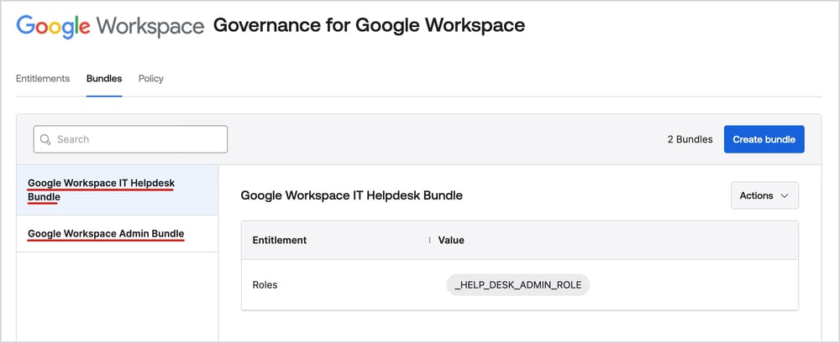Viewport: 840px width, 343px height.
Task: Focus the Search input field
Action: [x=130, y=139]
